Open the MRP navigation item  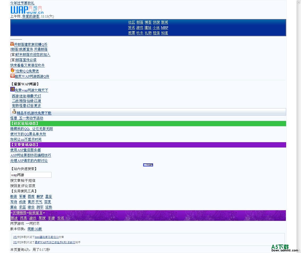[x=164, y=28]
